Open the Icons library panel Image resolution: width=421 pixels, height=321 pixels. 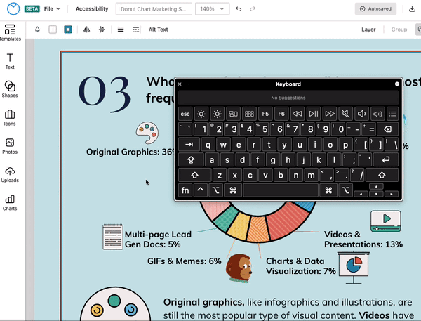pyautogui.click(x=10, y=118)
